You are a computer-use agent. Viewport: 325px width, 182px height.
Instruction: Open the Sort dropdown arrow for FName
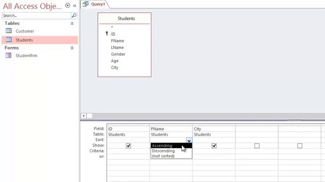[189, 141]
